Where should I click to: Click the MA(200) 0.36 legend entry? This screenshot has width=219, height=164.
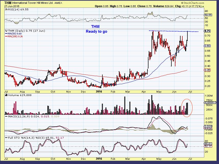click(14, 37)
